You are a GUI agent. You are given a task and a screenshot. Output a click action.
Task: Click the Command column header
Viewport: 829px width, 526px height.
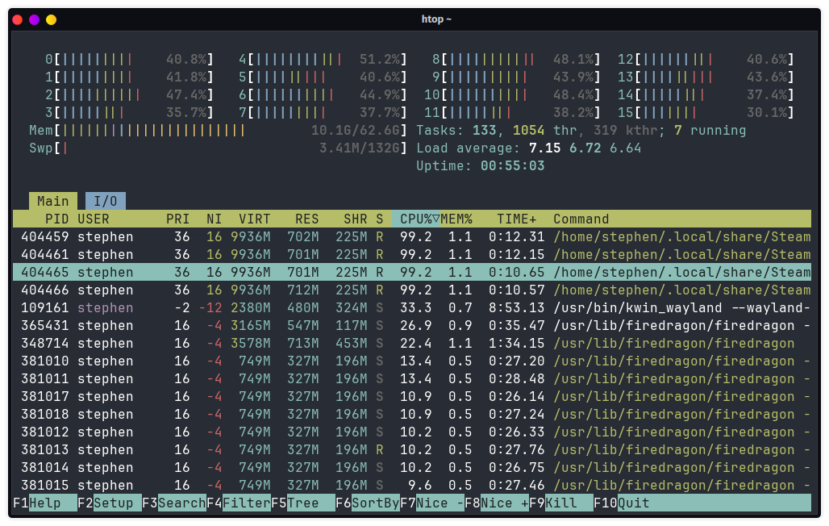[x=581, y=219]
